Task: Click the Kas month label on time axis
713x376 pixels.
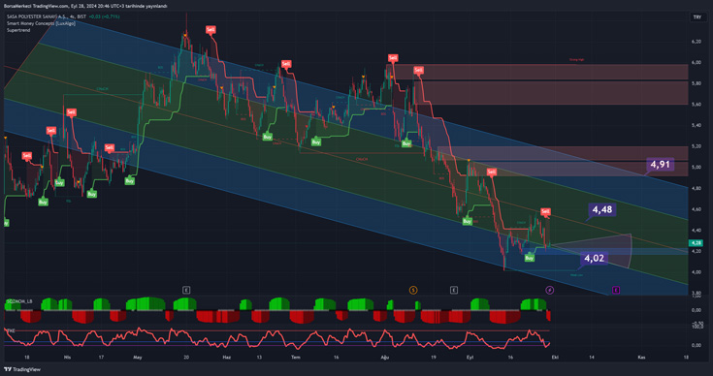Action: [x=641, y=358]
